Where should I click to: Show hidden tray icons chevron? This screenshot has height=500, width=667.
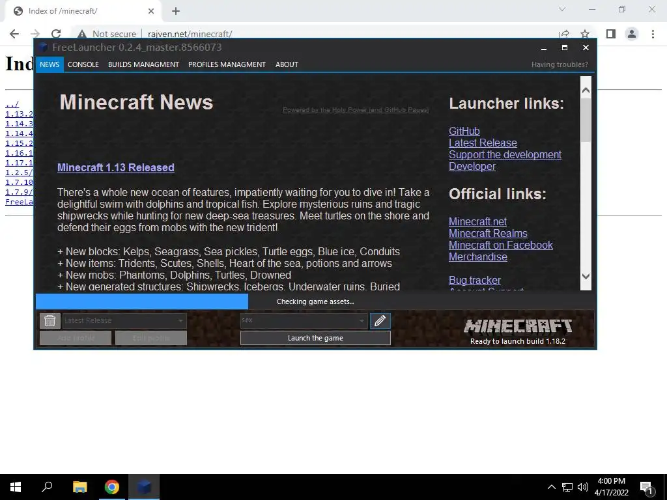(551, 487)
